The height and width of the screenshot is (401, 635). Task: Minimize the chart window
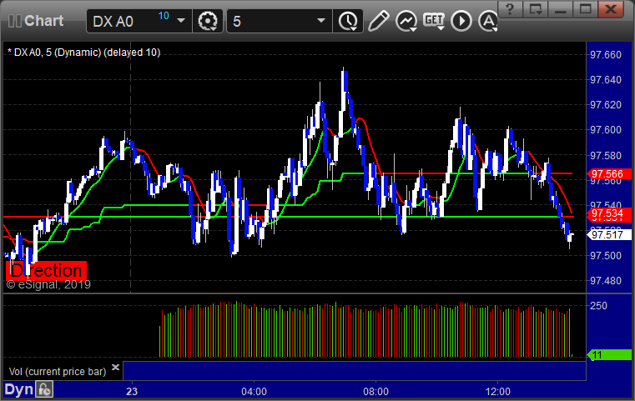[x=560, y=9]
